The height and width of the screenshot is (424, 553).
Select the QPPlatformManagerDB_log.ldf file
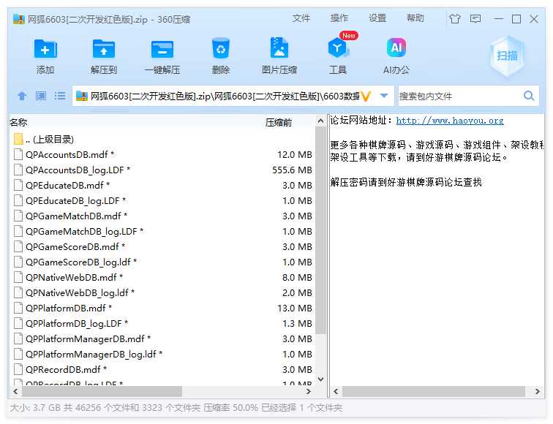pyautogui.click(x=162, y=354)
